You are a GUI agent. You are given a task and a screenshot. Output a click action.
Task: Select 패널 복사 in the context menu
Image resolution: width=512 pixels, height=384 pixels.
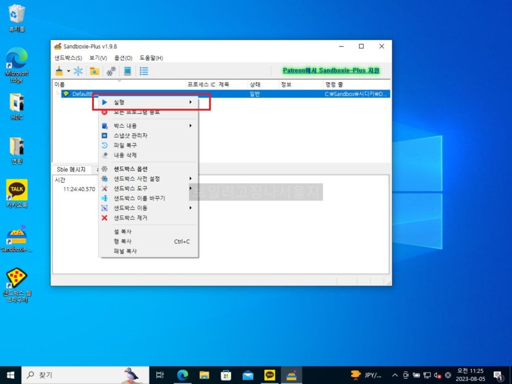point(148,251)
